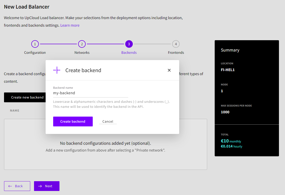Image resolution: width=285 pixels, height=195 pixels.
Task: Jump to step 4 Frontends circle
Action: coord(176,44)
